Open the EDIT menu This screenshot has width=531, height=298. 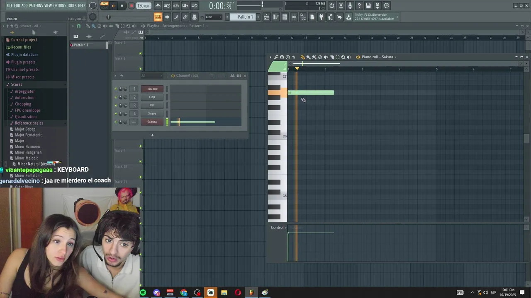(17, 6)
